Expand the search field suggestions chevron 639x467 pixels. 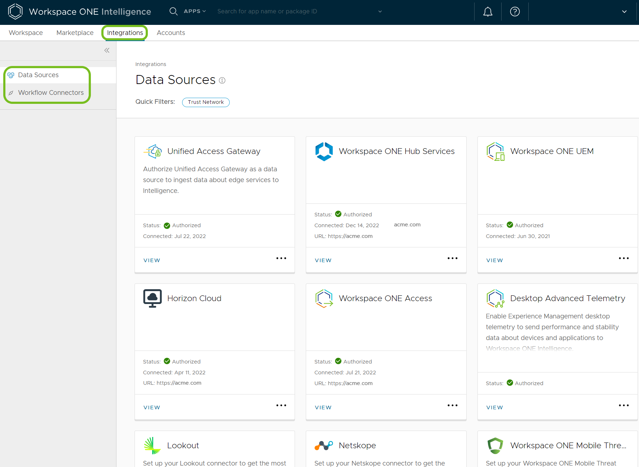point(380,12)
